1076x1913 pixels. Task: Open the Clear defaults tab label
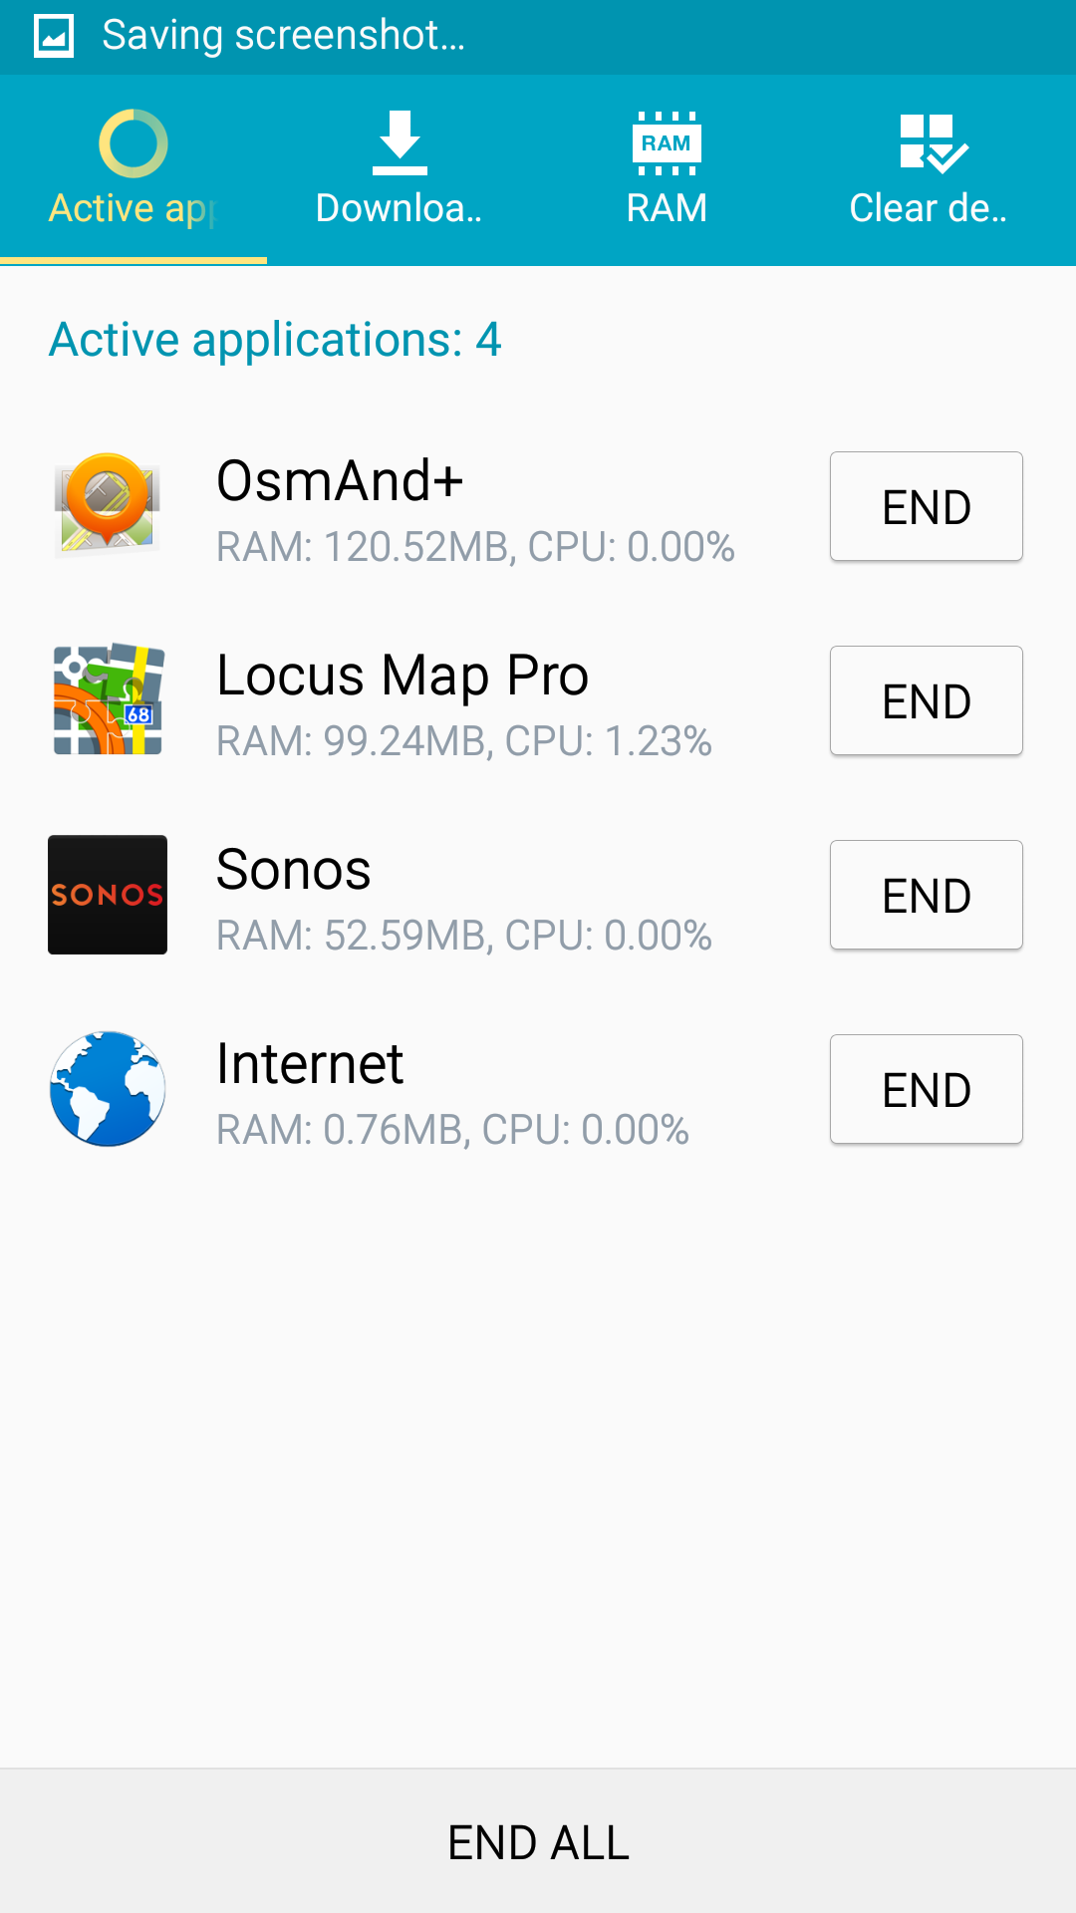click(928, 208)
